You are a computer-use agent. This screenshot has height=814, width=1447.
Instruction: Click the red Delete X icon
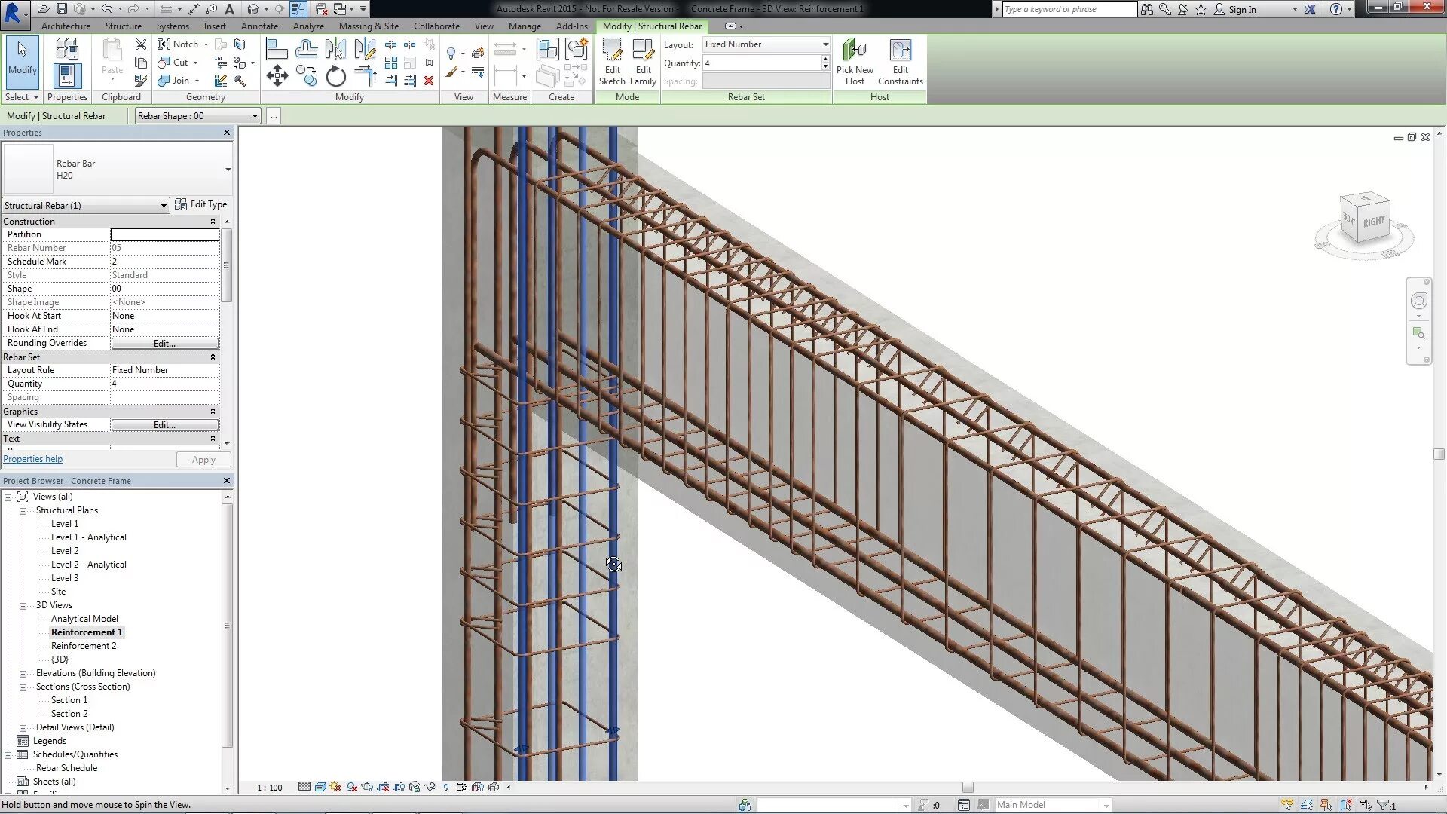[x=429, y=81]
